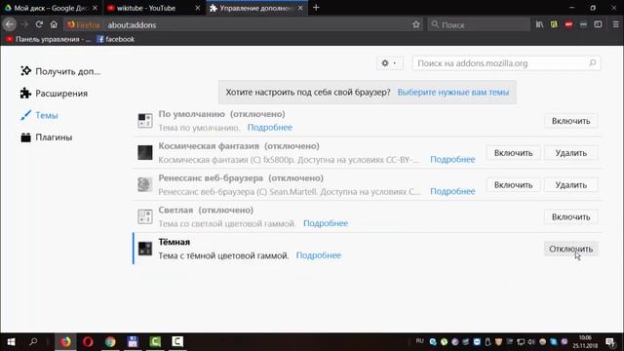Open Подробнее for Светлая theme
The image size is (624, 351).
click(326, 223)
